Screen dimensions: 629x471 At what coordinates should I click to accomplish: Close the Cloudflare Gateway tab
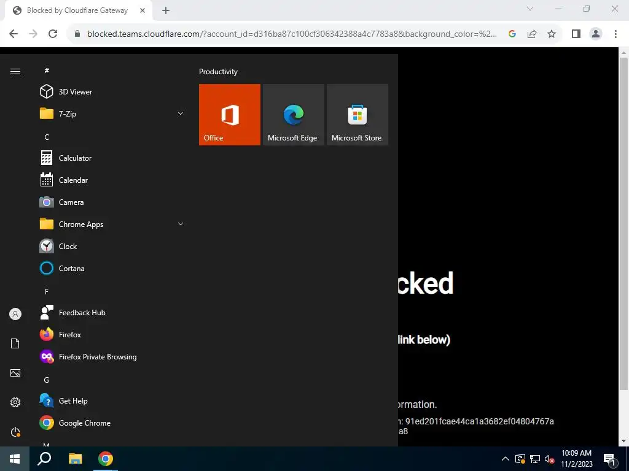[143, 10]
